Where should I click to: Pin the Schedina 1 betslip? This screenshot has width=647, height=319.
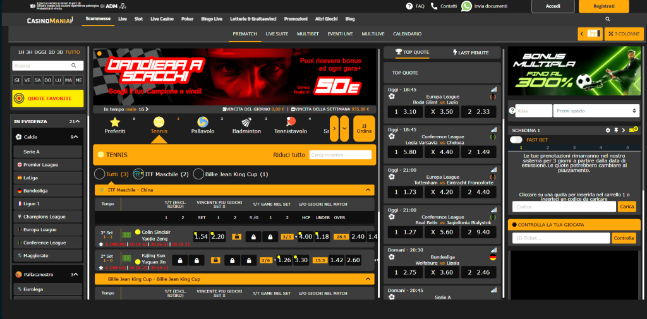(615, 130)
